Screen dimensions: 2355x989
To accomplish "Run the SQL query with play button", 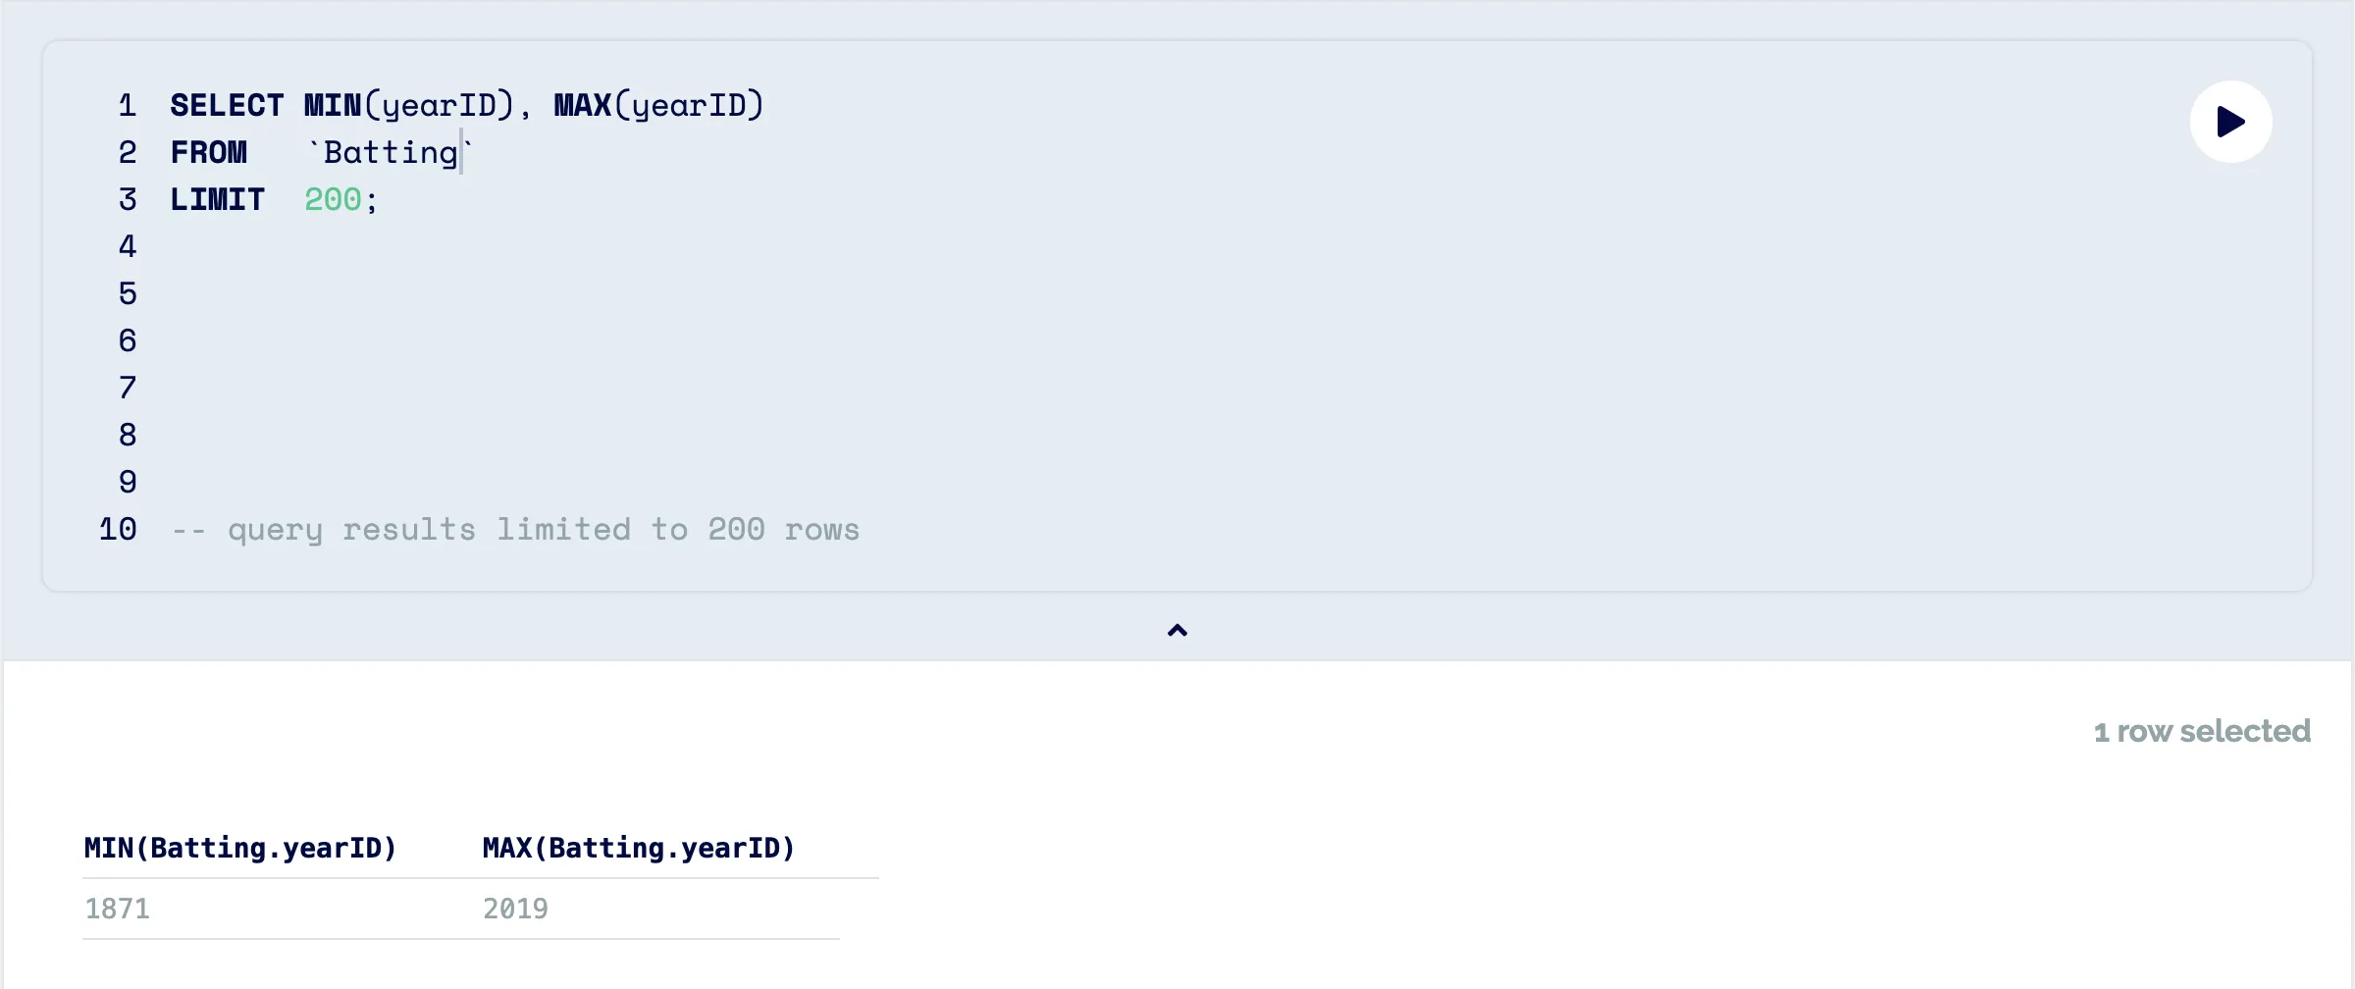I will (2230, 122).
